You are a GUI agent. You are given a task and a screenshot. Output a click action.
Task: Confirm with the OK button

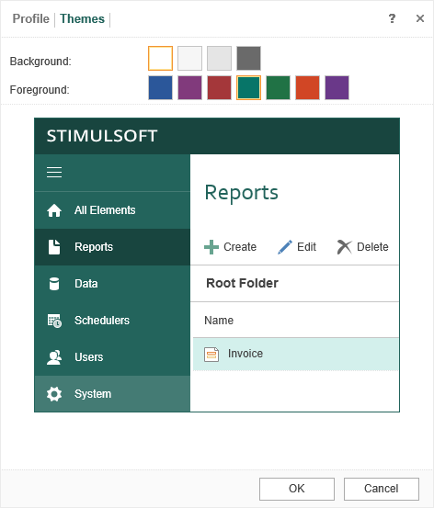tap(297, 489)
